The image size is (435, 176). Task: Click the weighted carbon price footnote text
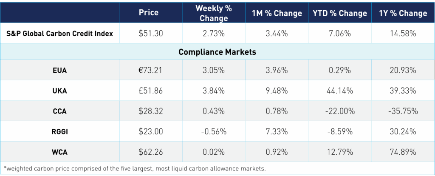(x=135, y=168)
